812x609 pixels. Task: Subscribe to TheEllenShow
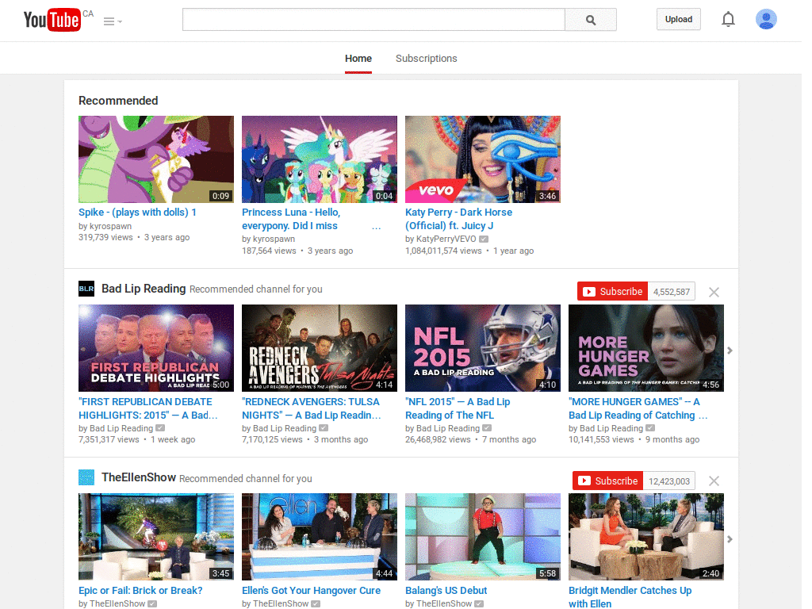click(x=608, y=481)
